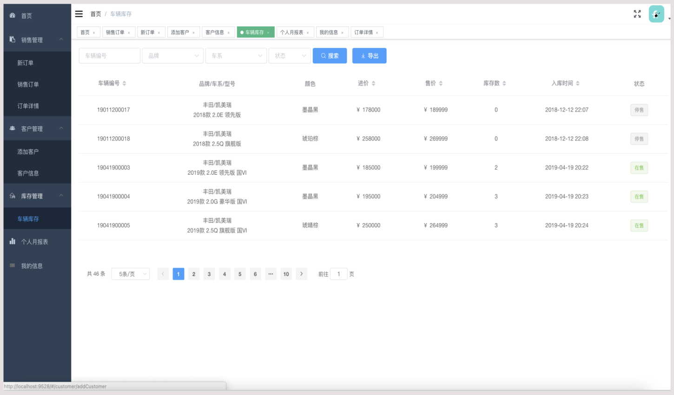
Task: Open 添加客户 in the sidebar
Action: 28,151
